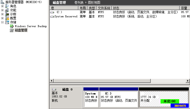Image resolution: width=190 pixels, height=109 pixels.
Task: Select the 角色 tree item
Action: pos(13,6)
